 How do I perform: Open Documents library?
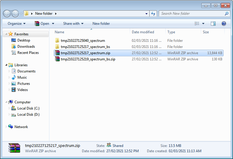point(26,71)
